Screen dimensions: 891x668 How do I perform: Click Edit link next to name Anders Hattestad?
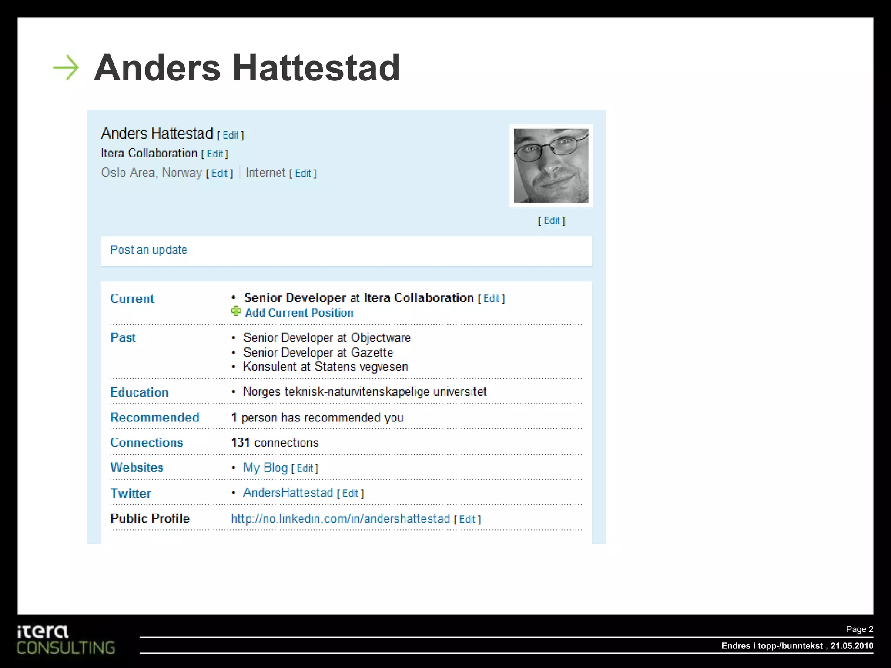click(x=231, y=135)
